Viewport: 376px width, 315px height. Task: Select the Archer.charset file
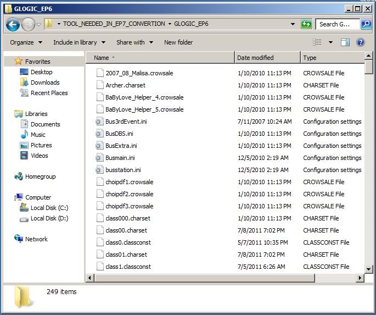[x=126, y=85]
